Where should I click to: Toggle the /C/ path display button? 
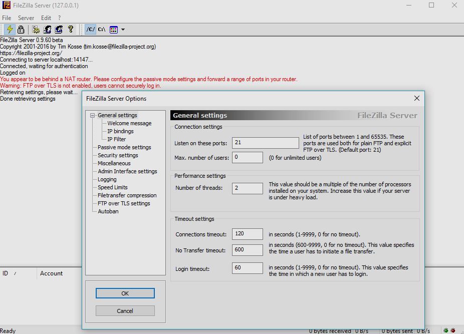click(90, 30)
